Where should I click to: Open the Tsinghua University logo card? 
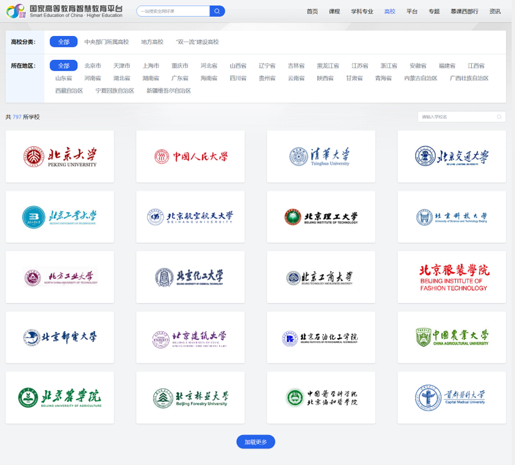click(321, 156)
